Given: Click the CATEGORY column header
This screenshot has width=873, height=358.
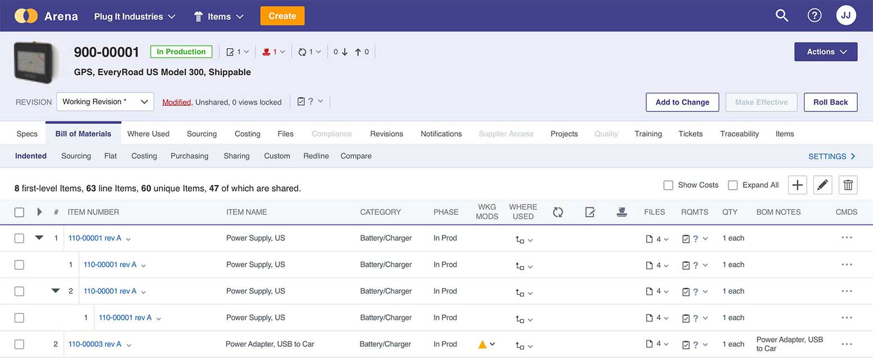Looking at the screenshot, I should point(381,212).
